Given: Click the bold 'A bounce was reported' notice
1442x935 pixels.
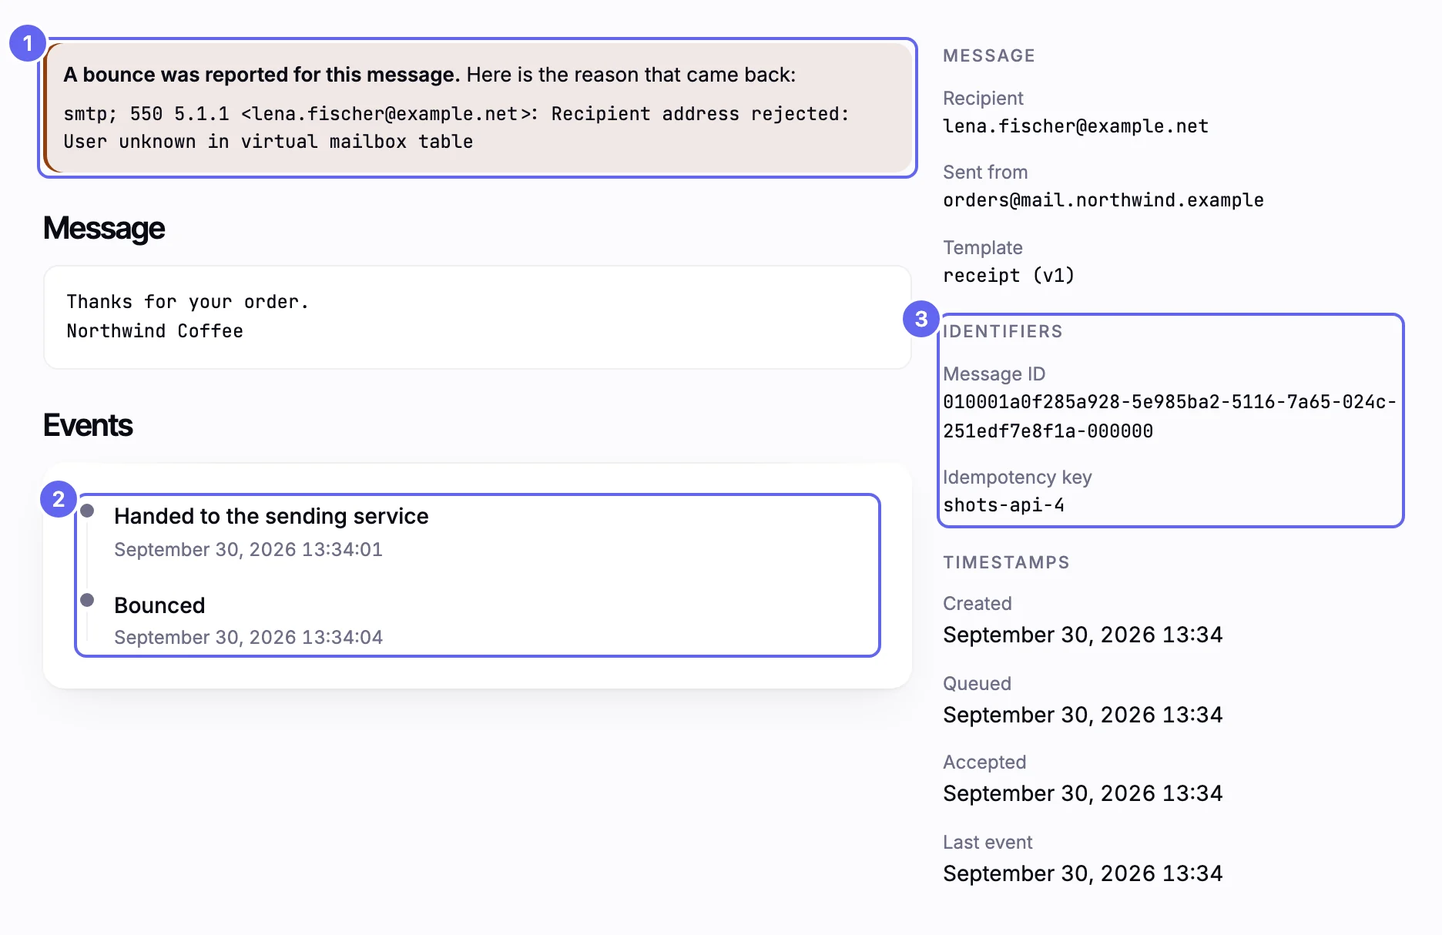Looking at the screenshot, I should pyautogui.click(x=261, y=75).
